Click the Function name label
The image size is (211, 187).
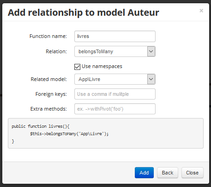[x=48, y=36]
